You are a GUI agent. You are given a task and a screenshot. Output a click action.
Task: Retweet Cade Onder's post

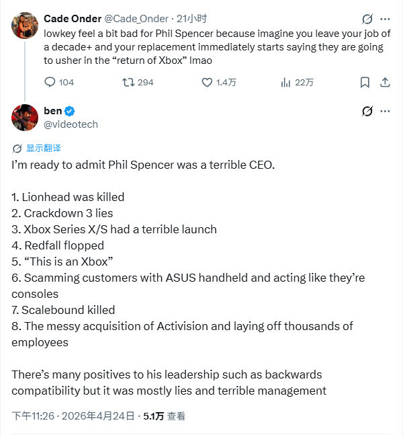[x=128, y=82]
